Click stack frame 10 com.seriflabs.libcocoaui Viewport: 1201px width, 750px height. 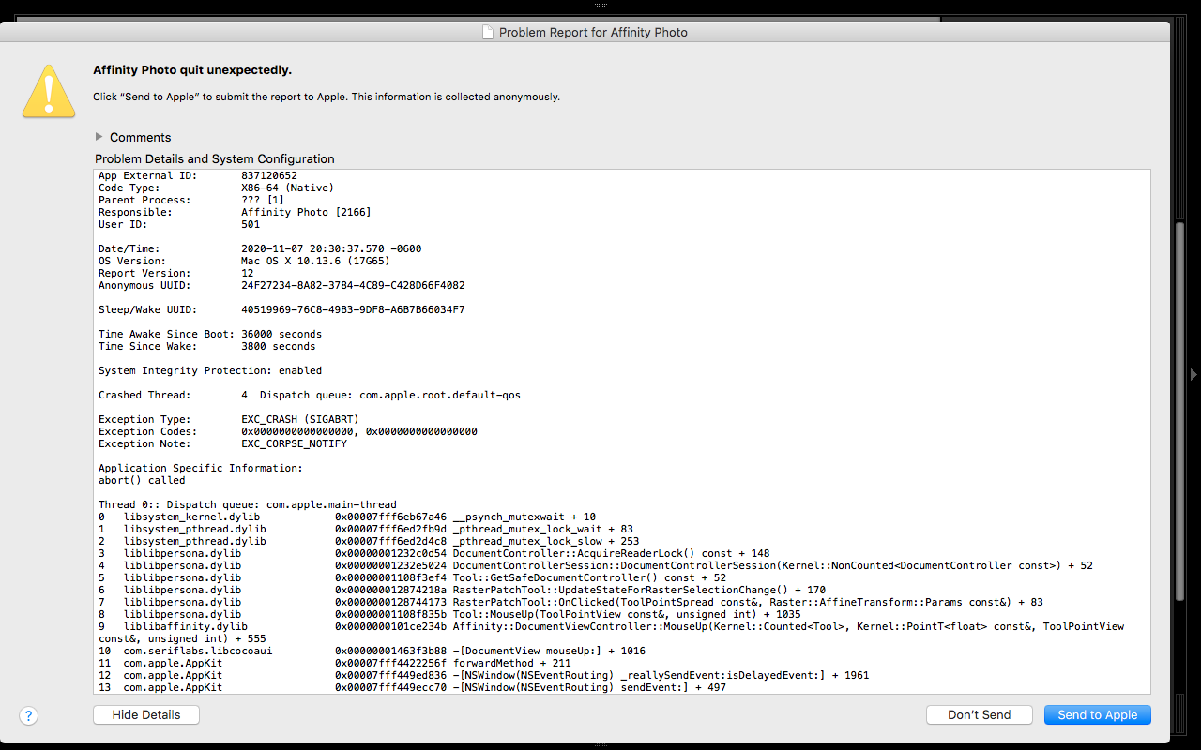(x=372, y=651)
